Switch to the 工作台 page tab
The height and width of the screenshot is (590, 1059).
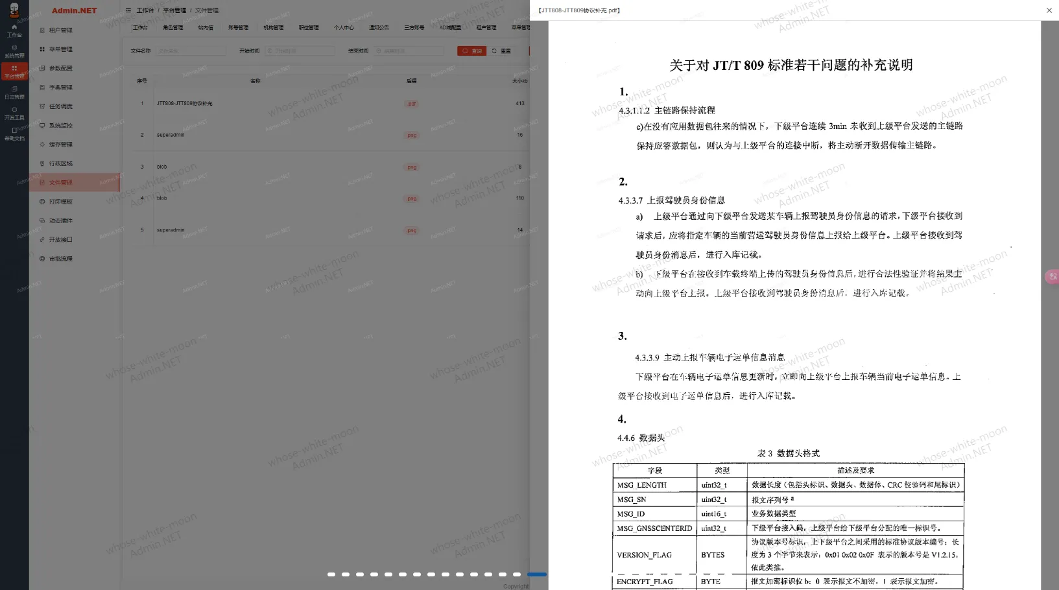tap(140, 28)
